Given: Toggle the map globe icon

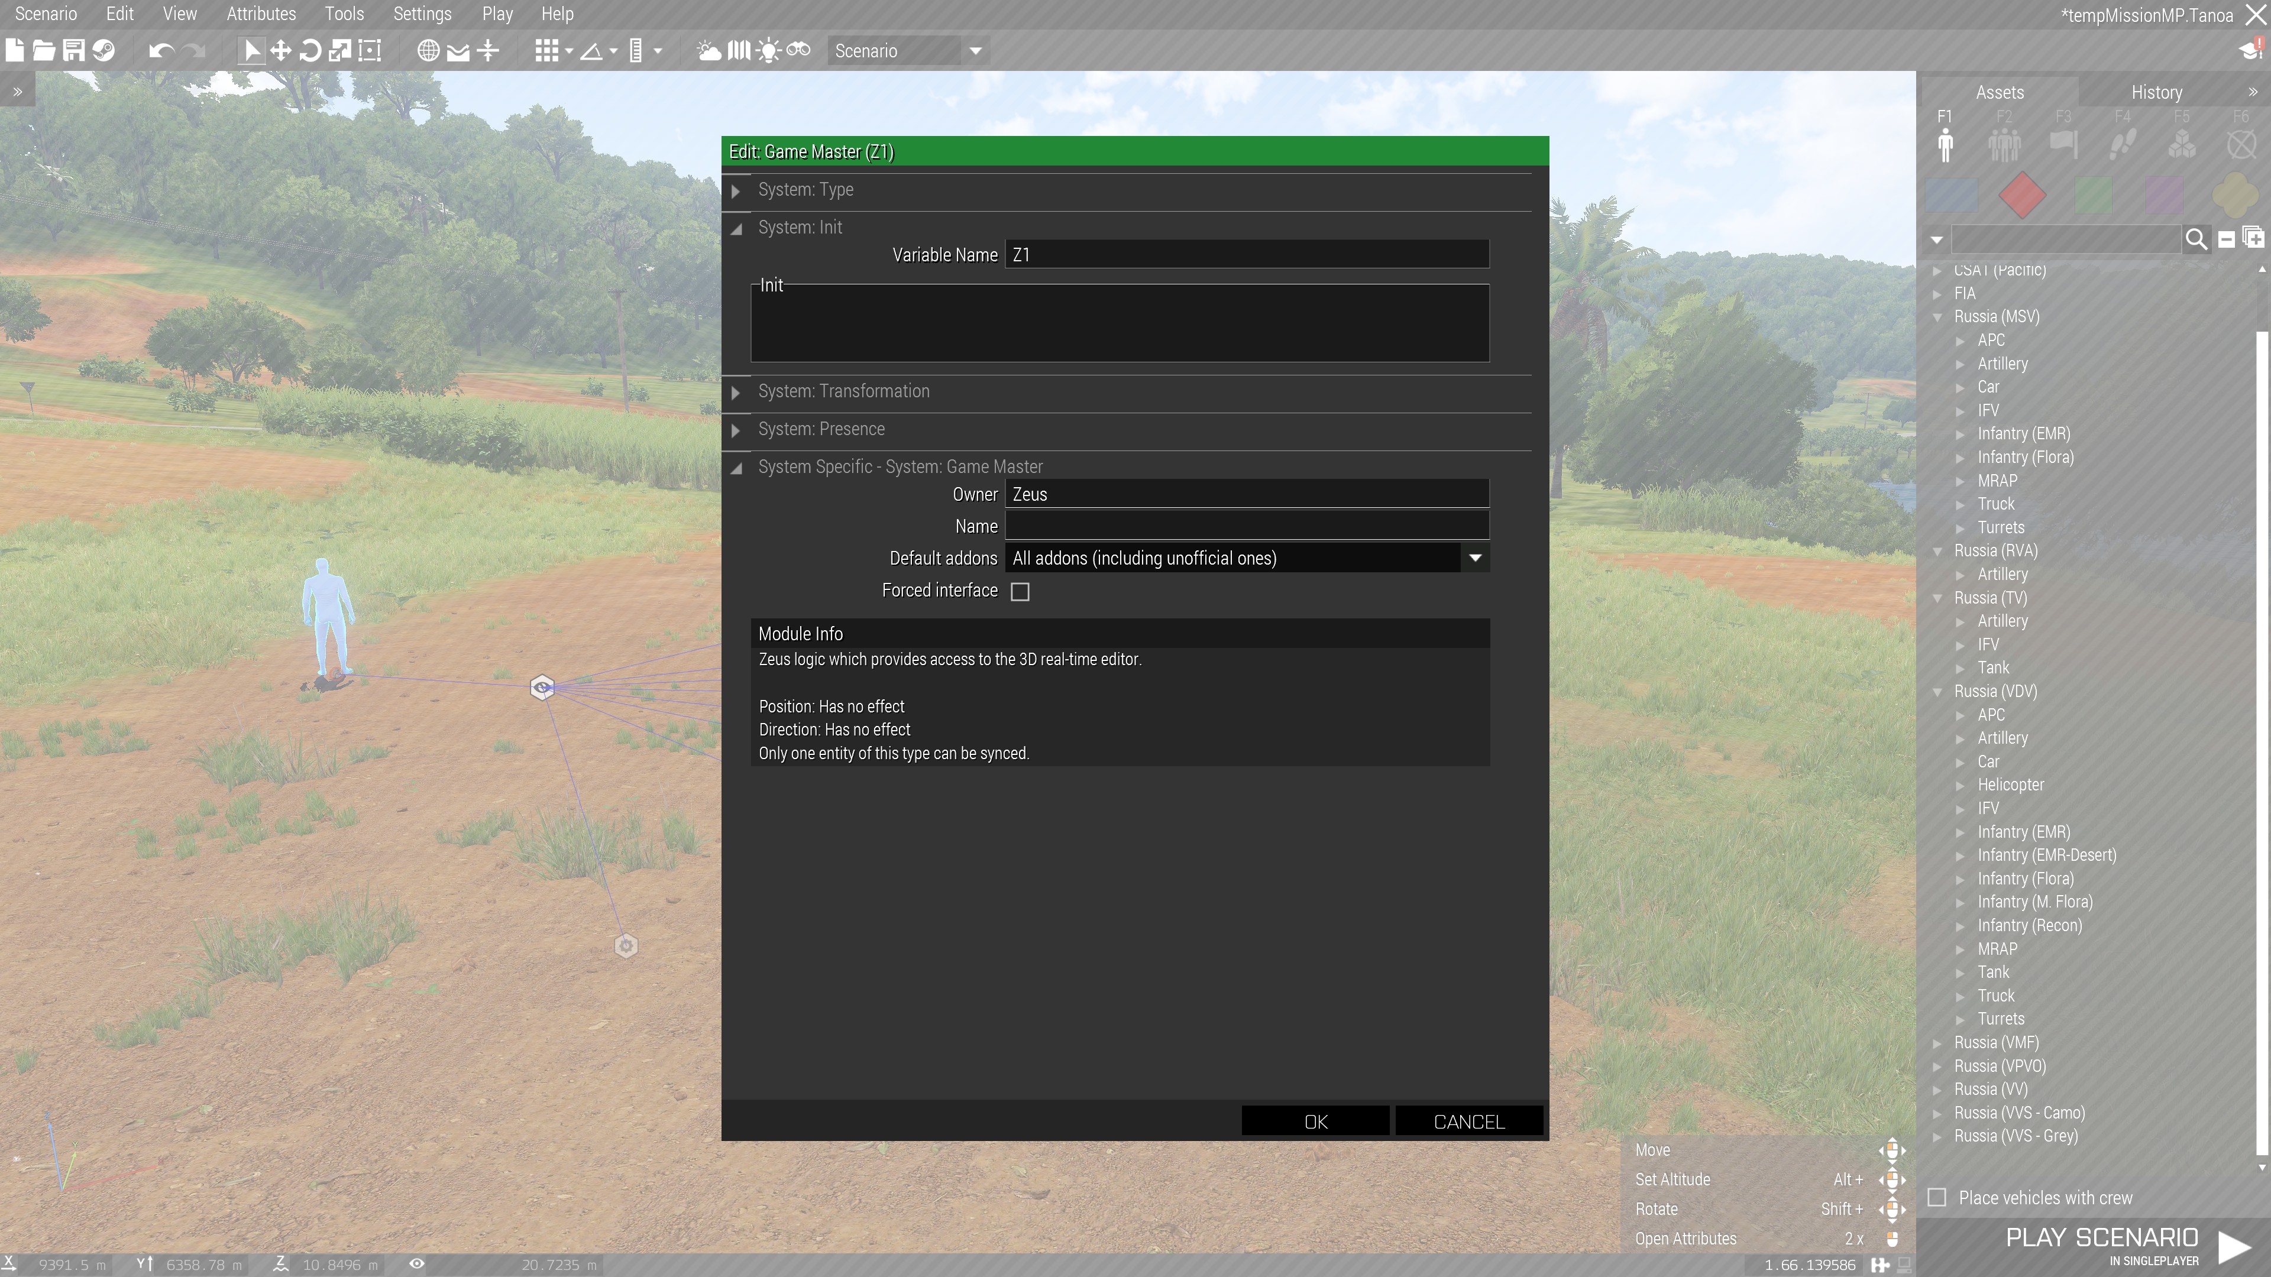Looking at the screenshot, I should click(x=428, y=50).
